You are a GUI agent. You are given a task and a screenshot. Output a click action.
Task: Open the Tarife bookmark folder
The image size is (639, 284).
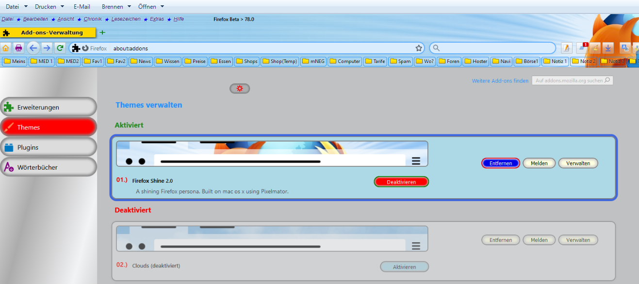coord(376,62)
